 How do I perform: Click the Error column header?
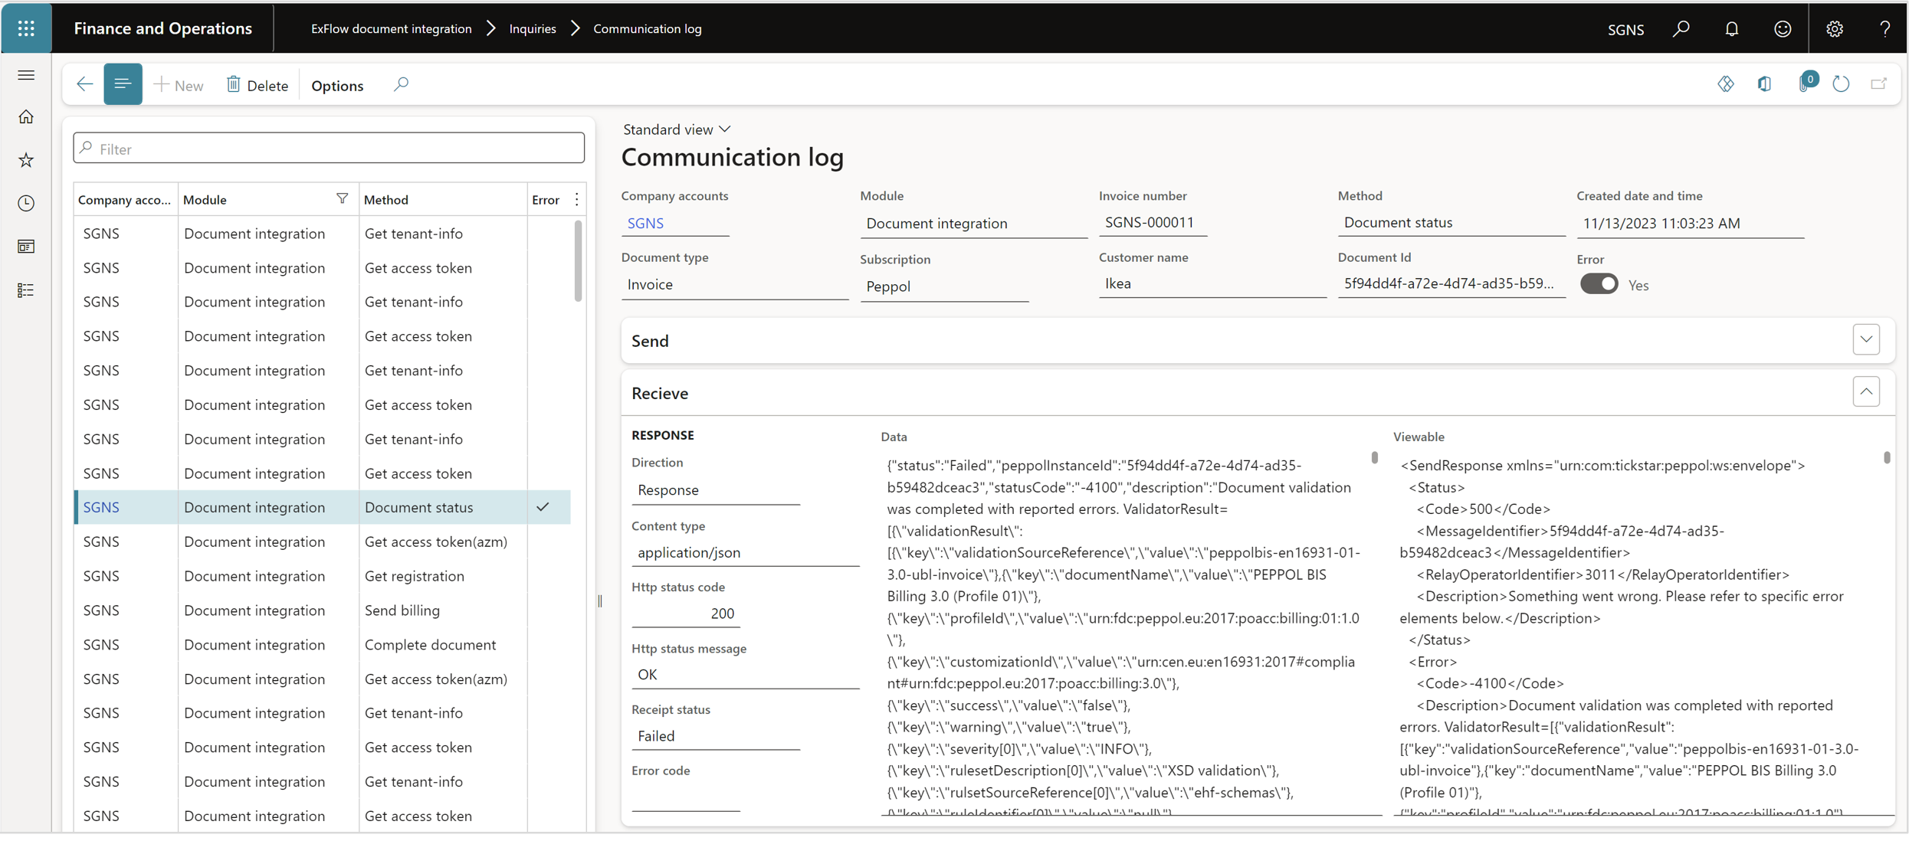tap(546, 200)
